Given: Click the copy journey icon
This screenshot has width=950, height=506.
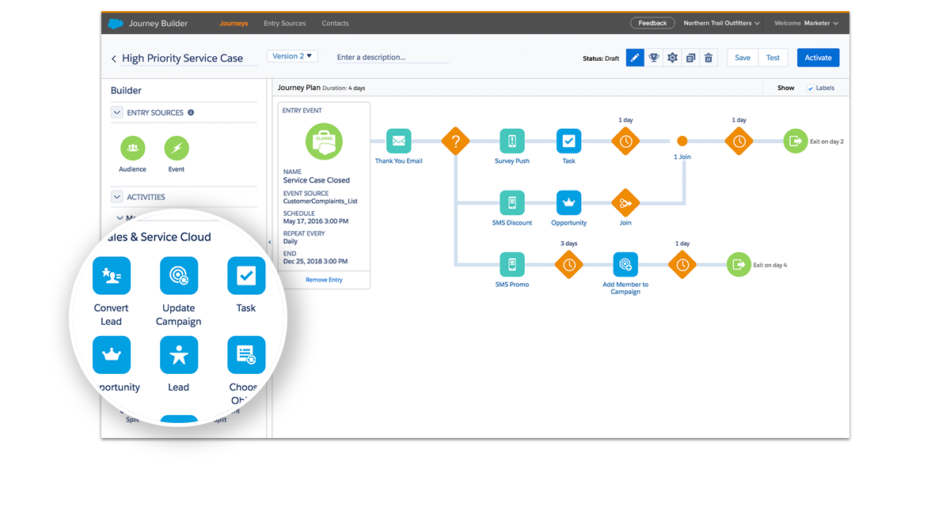Looking at the screenshot, I should click(690, 58).
